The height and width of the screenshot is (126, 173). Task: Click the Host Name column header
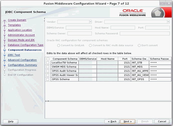108,59
